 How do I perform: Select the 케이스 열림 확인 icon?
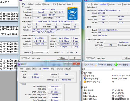click(x=85, y=81)
